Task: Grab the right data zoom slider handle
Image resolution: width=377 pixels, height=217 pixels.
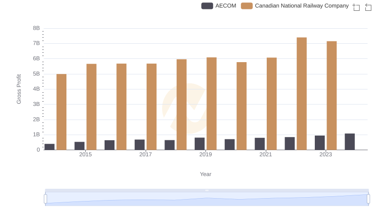Action: pyautogui.click(x=368, y=199)
